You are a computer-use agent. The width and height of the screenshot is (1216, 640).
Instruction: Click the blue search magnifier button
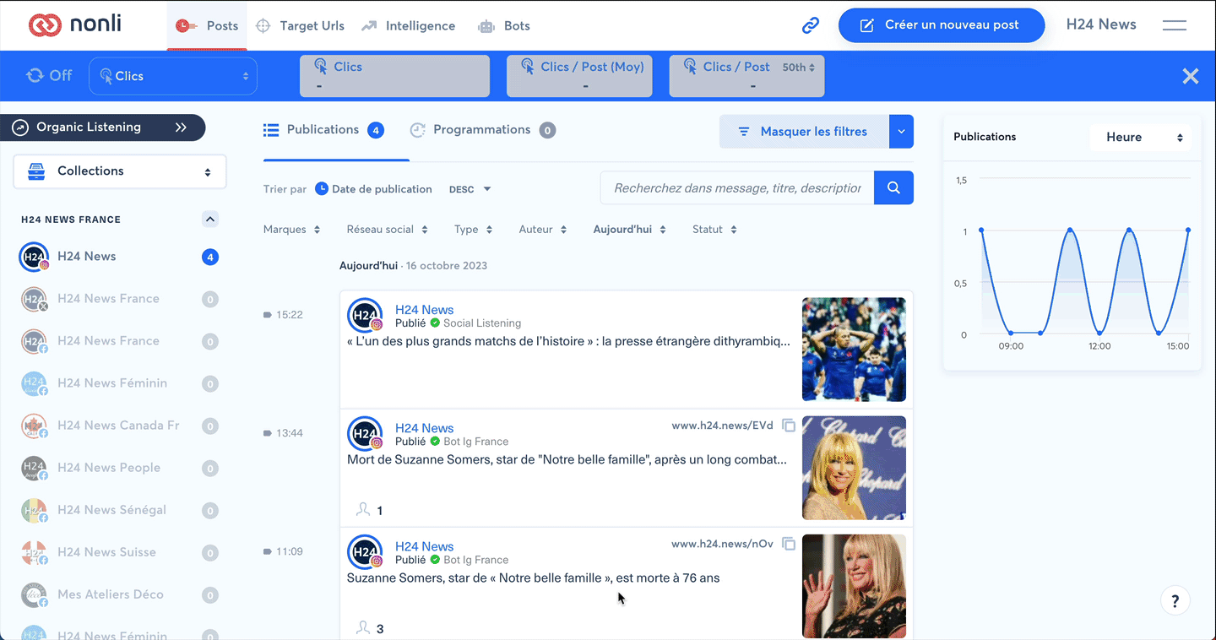[893, 188]
